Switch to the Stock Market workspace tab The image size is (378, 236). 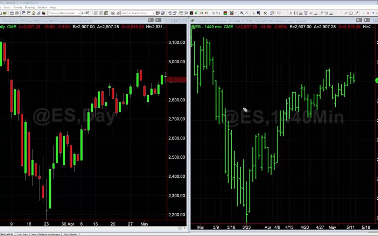pos(70,234)
